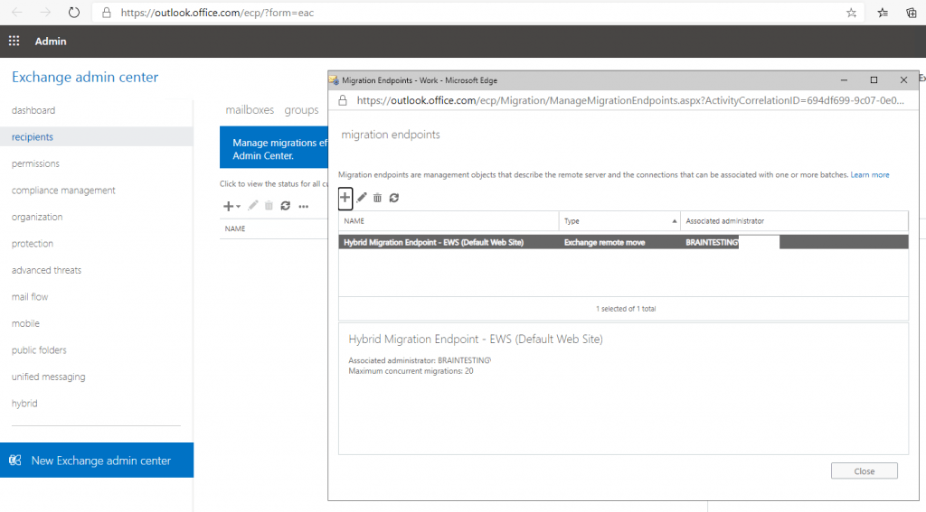Screen dimensions: 926x512
Task: Go to advanced threats
Action: coord(46,270)
